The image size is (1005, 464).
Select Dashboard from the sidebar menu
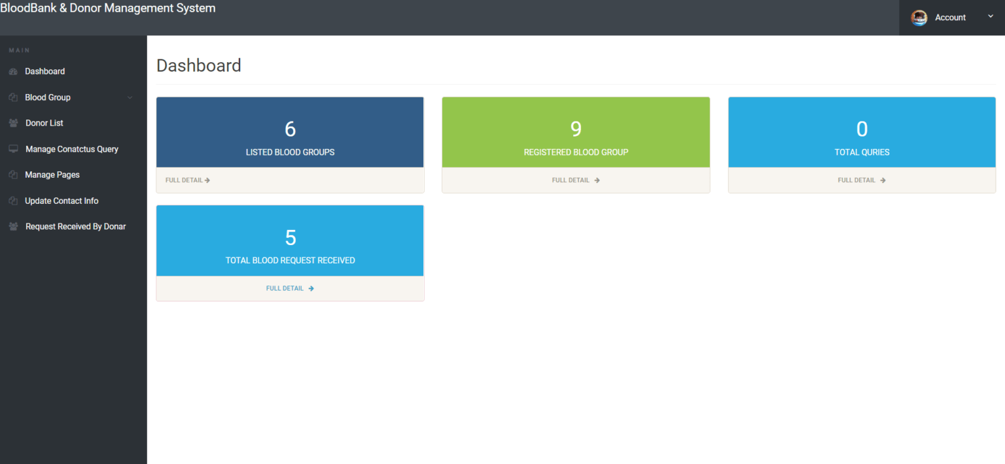[x=44, y=71]
